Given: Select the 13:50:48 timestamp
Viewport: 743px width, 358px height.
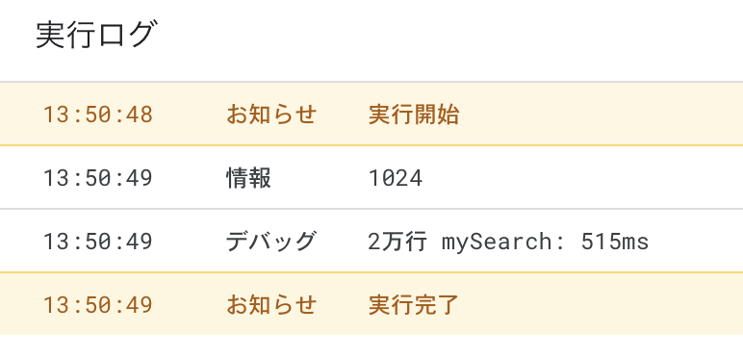Looking at the screenshot, I should [x=98, y=115].
